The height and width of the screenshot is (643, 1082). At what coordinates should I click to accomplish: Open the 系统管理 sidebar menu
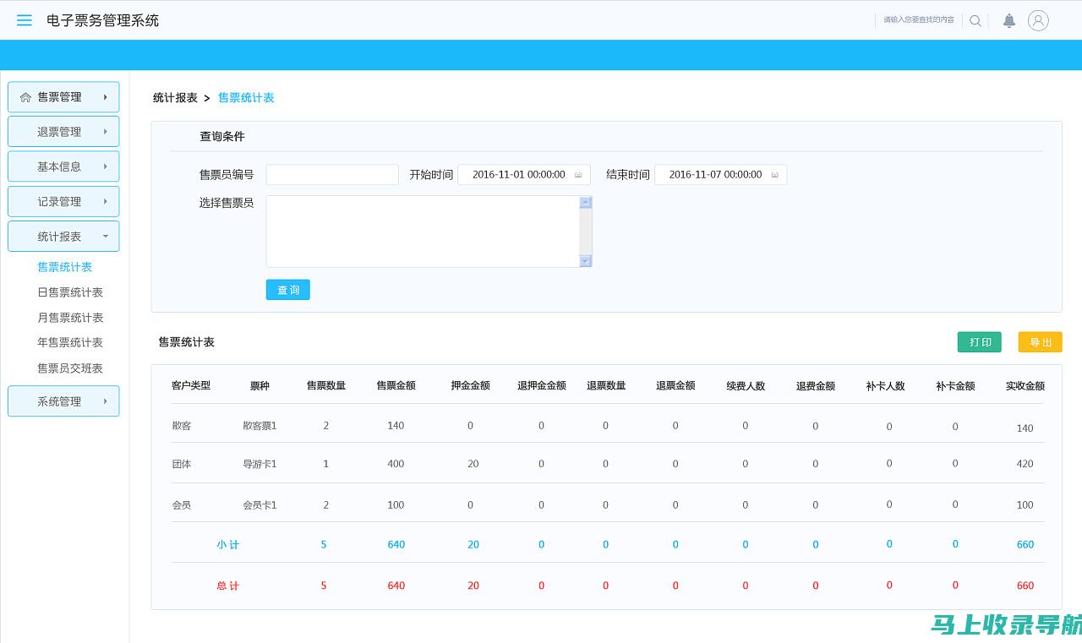pos(63,401)
